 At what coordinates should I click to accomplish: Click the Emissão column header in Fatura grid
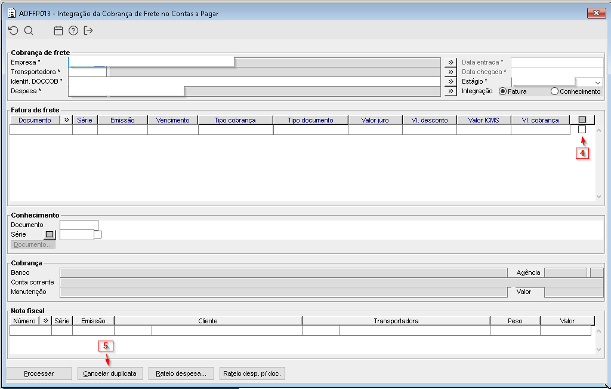[122, 120]
